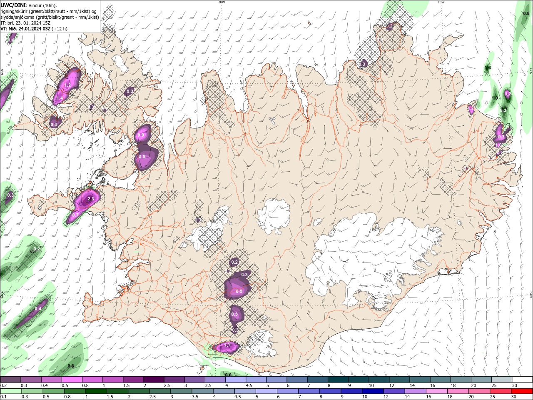The width and height of the screenshot is (533, 400).
Task: Select the darkest green 1 rain legend swatch
Action: click(96, 391)
